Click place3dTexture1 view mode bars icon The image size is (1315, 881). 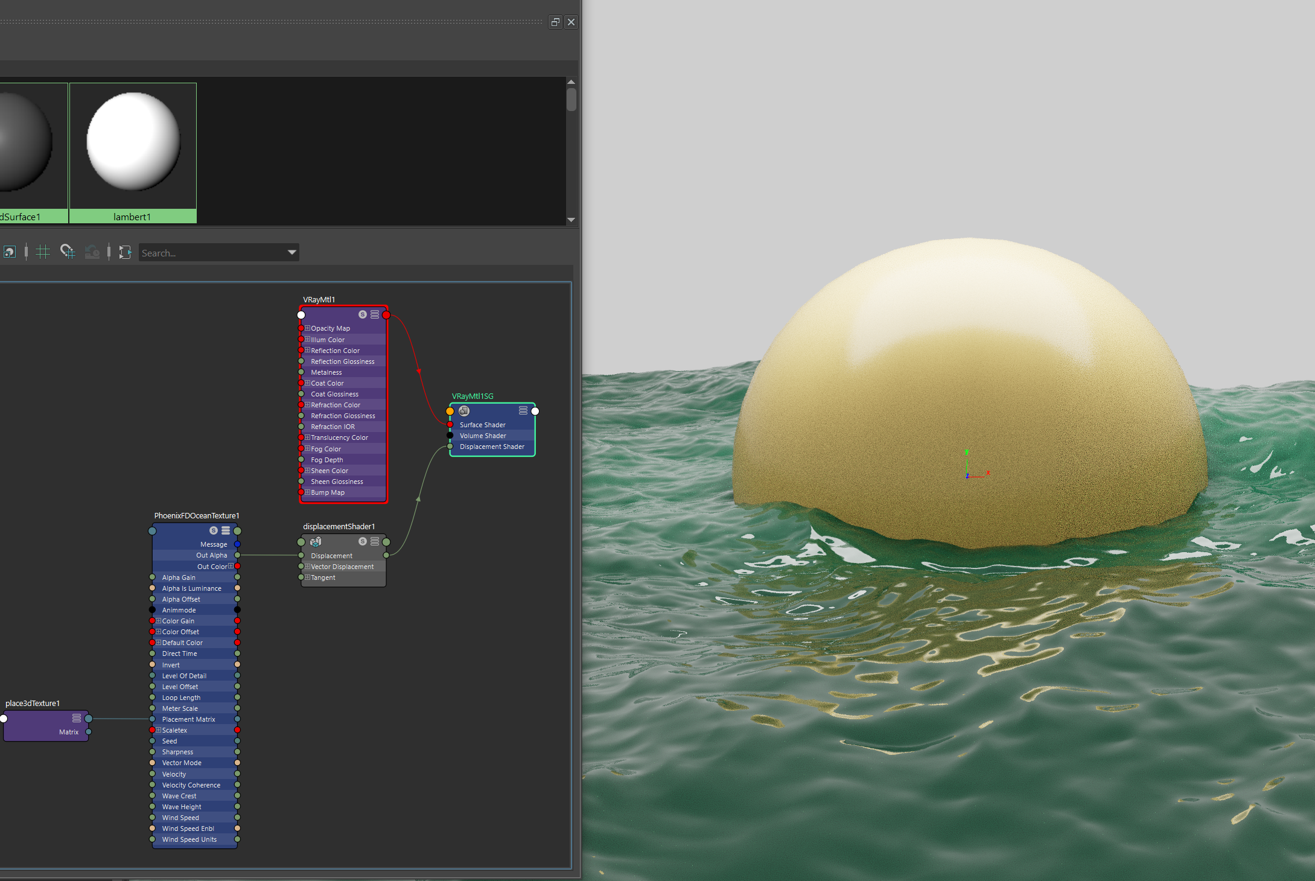[x=77, y=718]
